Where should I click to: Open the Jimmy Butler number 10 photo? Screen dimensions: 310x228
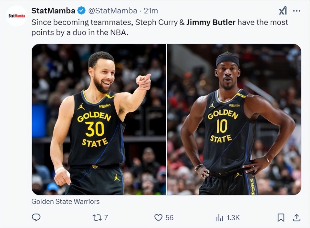click(234, 119)
